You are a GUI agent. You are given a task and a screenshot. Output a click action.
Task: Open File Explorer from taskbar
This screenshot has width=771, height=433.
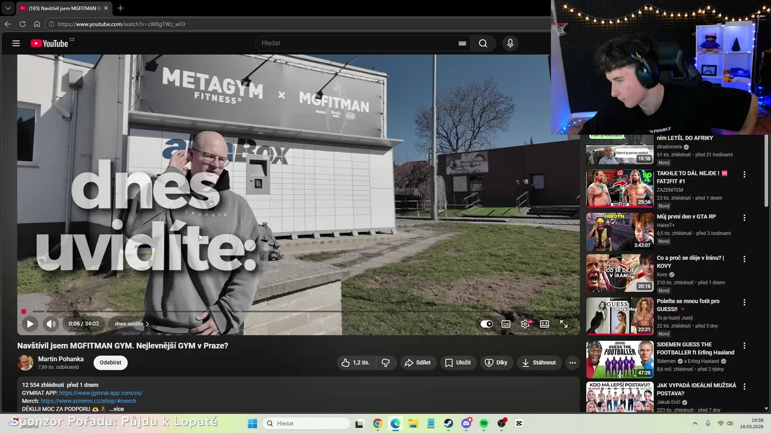click(x=413, y=423)
